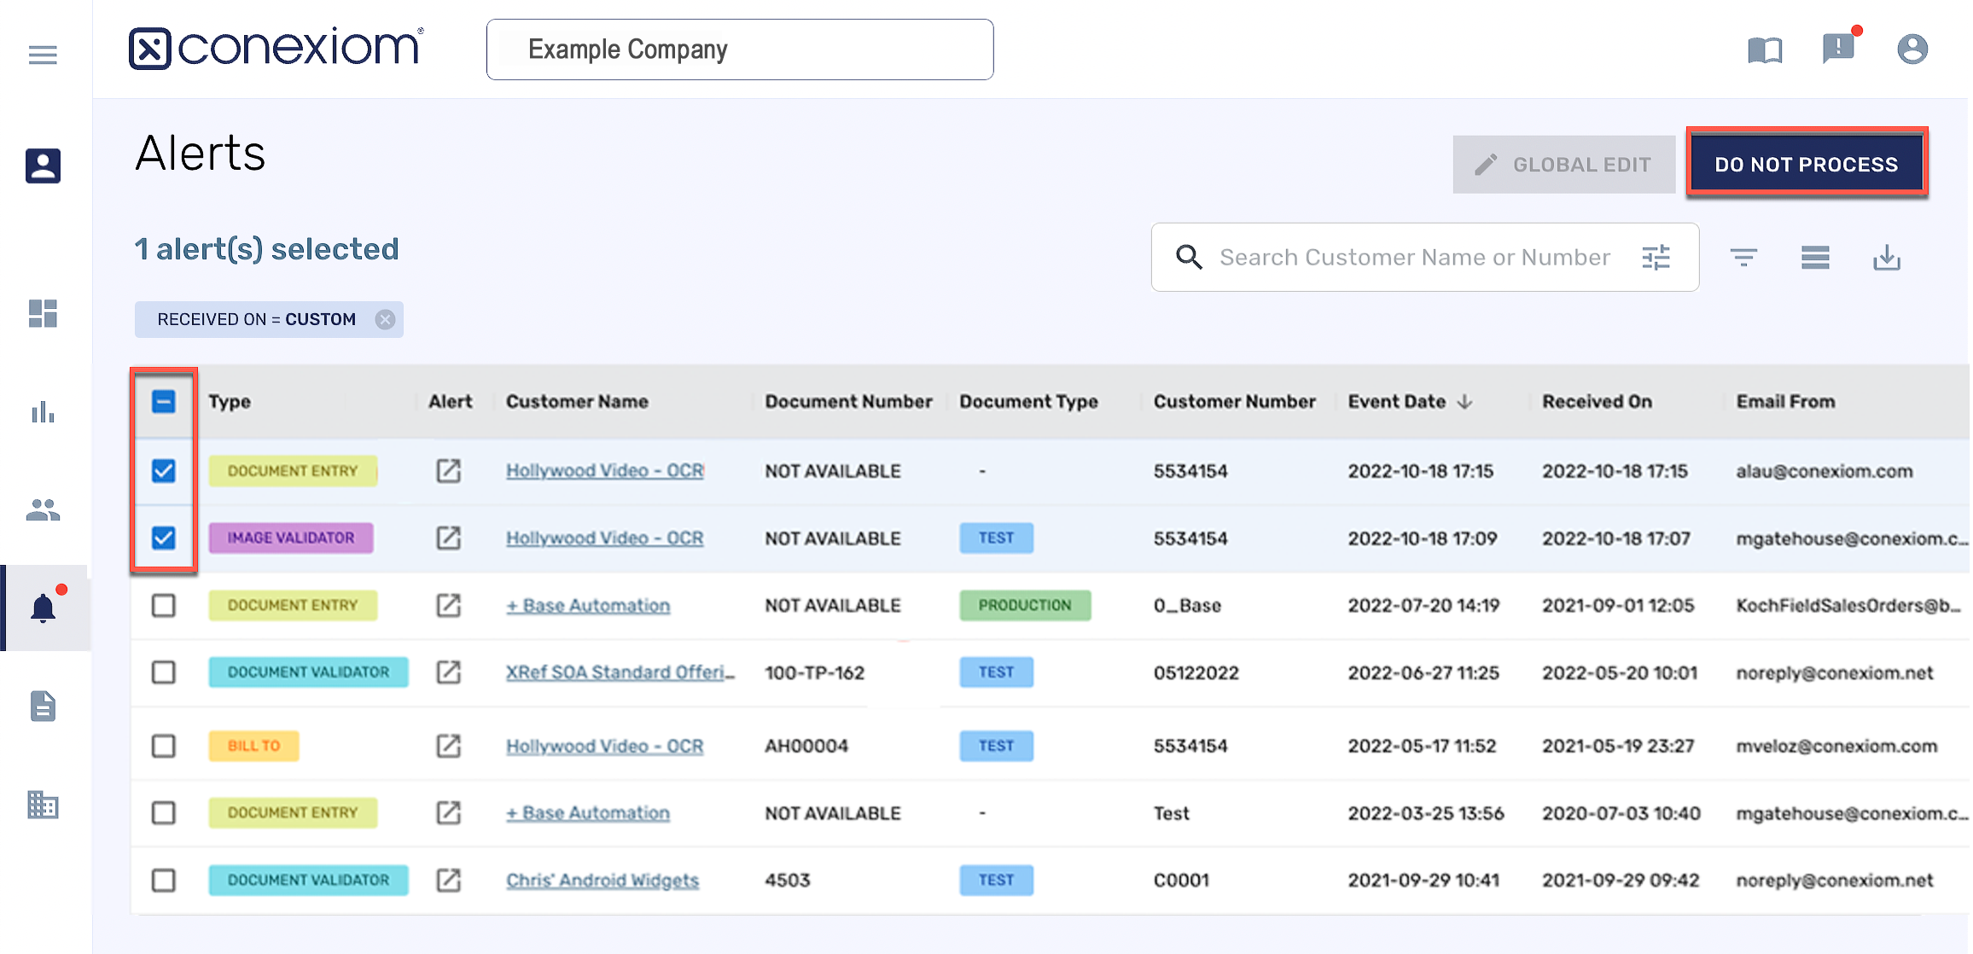Image resolution: width=1973 pixels, height=954 pixels.
Task: Open the hamburger navigation menu
Action: [43, 55]
